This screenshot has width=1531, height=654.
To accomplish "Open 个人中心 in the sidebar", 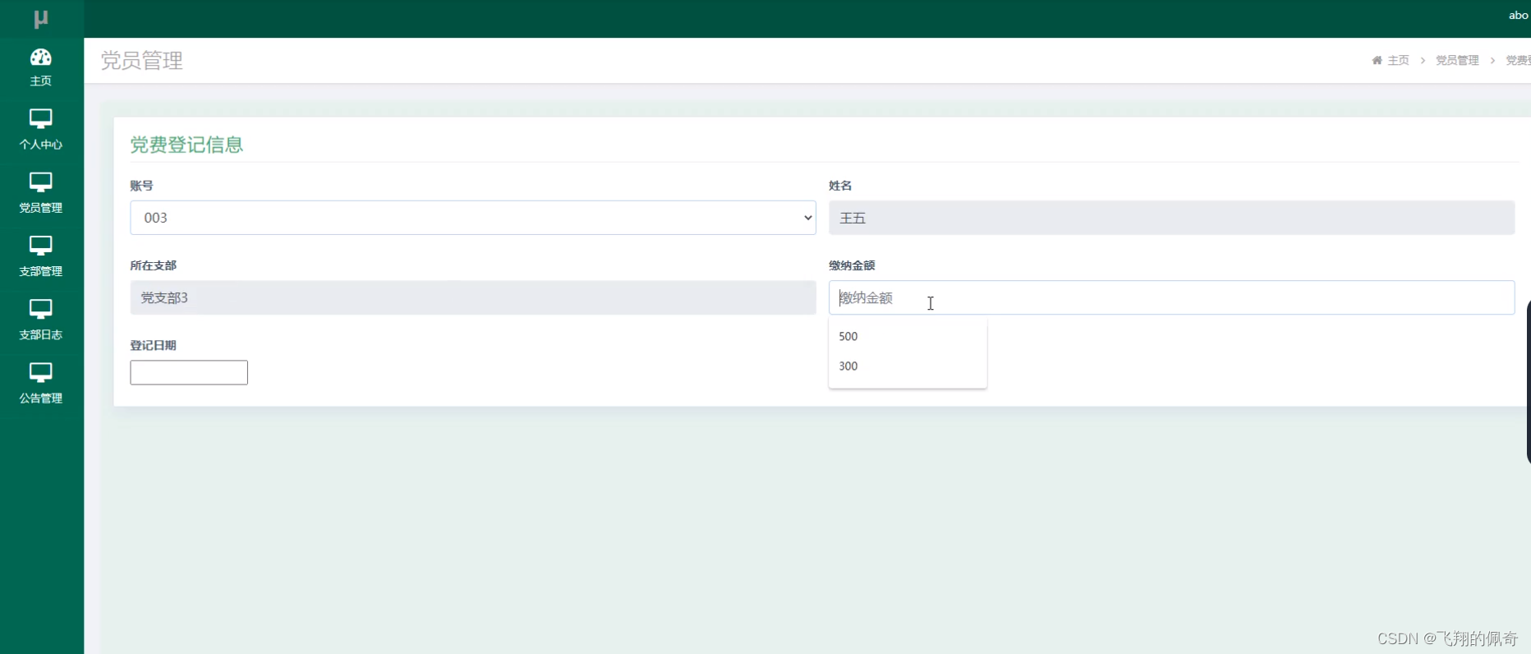I will point(41,131).
